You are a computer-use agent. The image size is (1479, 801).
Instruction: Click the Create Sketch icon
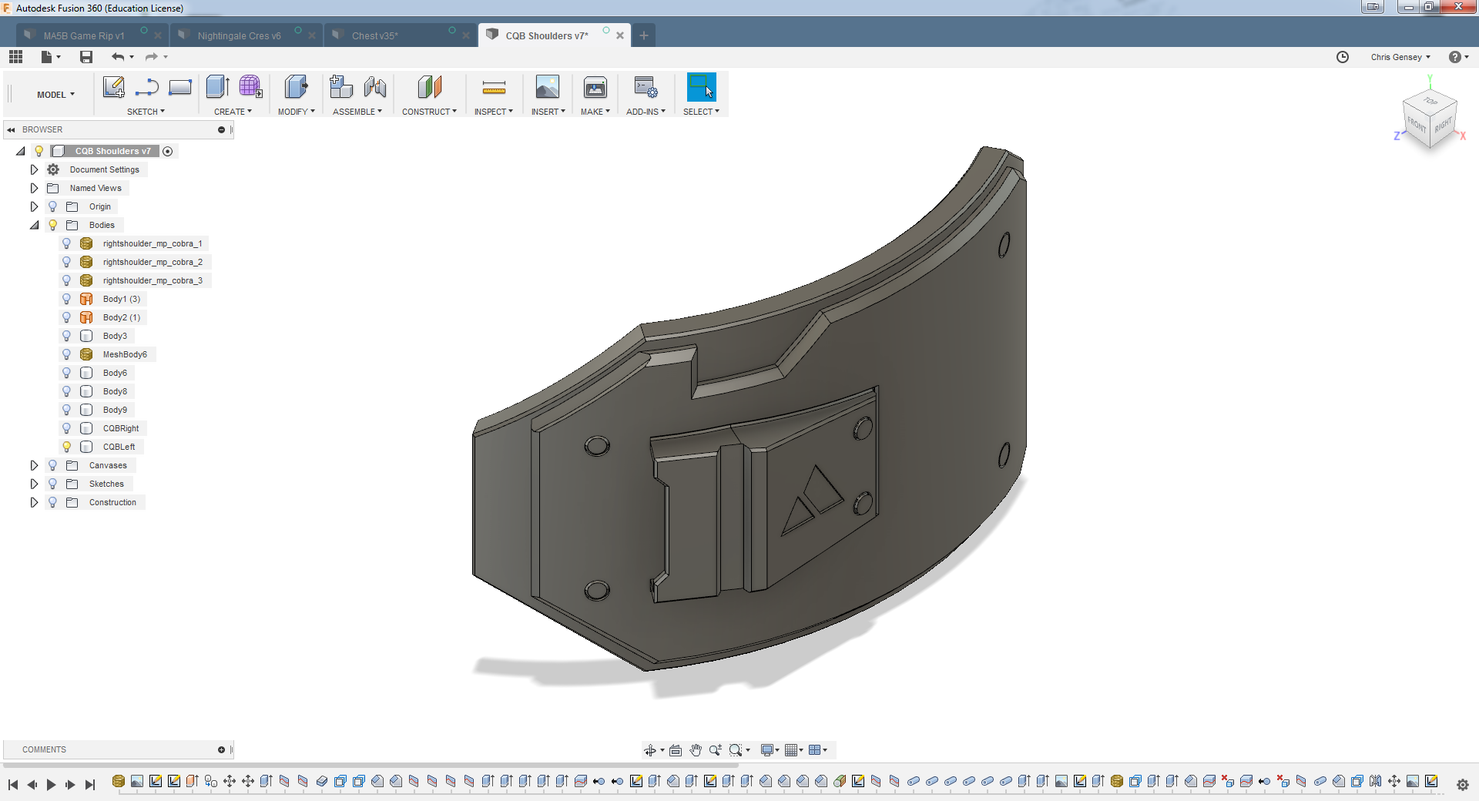[114, 87]
